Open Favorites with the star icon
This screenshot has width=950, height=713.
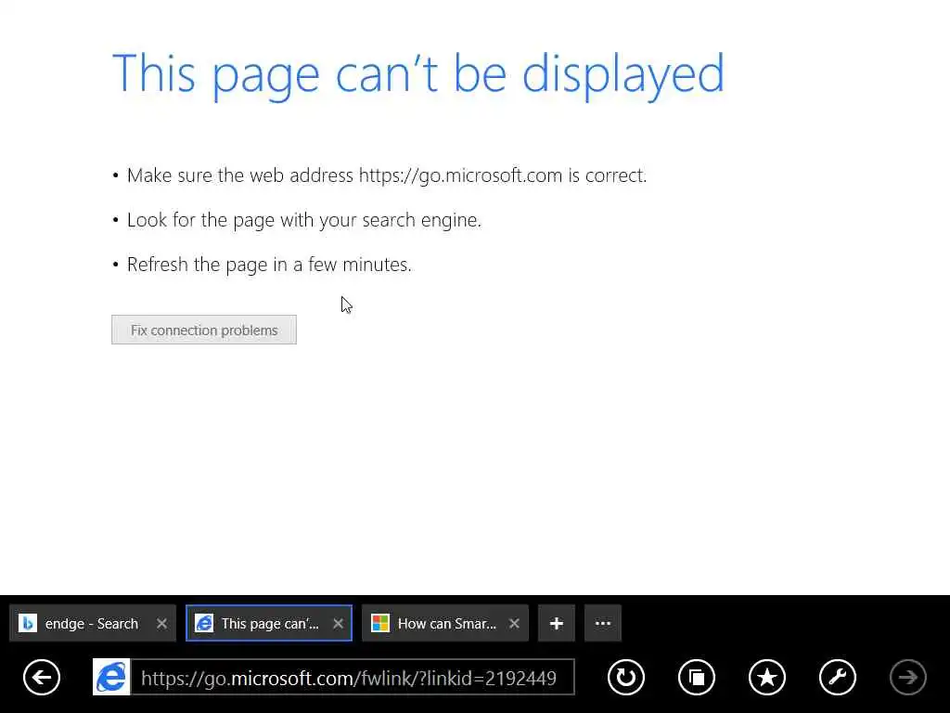(767, 677)
